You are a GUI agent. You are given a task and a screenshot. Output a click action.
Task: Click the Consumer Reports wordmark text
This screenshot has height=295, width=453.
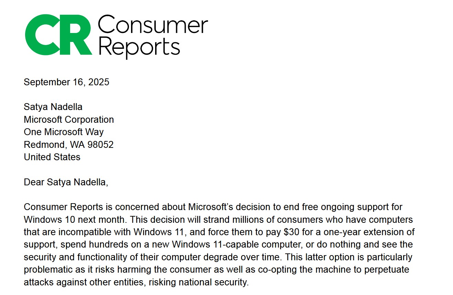tap(153, 36)
